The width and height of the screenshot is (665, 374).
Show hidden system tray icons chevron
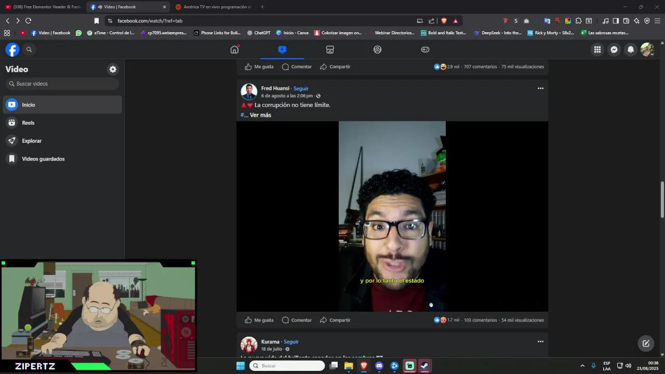point(582,366)
